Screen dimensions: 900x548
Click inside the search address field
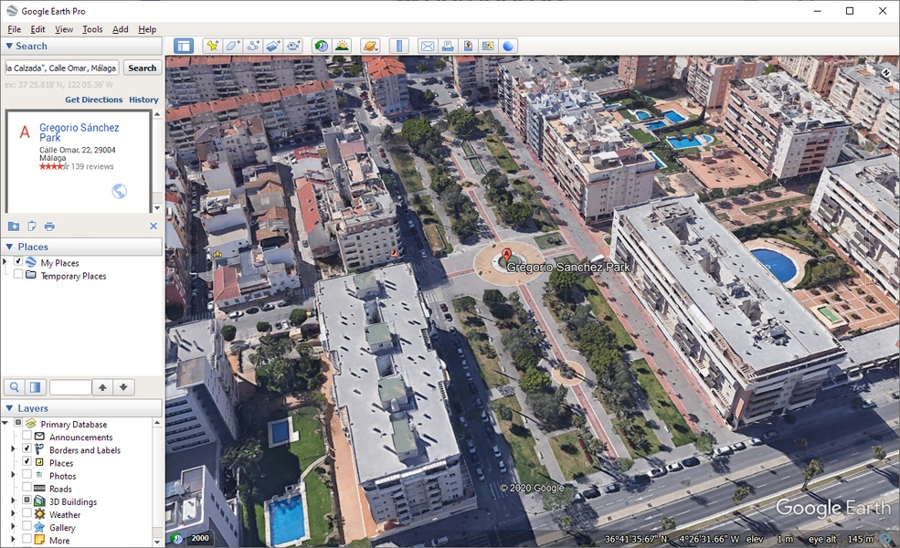(x=61, y=68)
